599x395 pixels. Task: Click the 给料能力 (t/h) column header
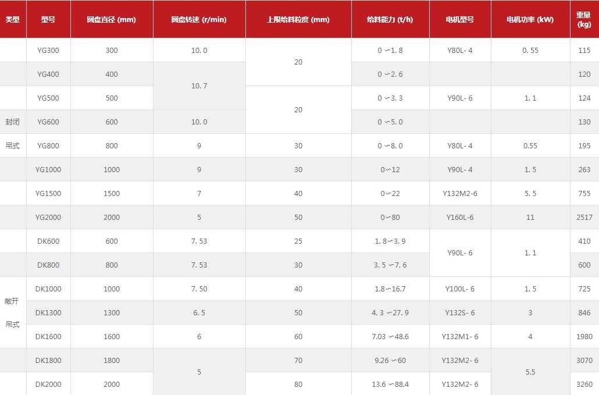click(390, 19)
